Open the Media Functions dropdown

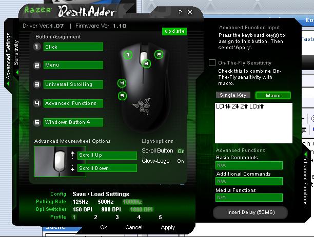click(249, 198)
